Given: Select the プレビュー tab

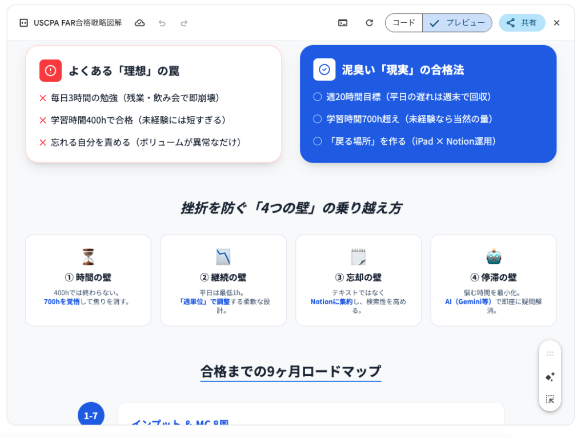Looking at the screenshot, I should click(x=458, y=23).
